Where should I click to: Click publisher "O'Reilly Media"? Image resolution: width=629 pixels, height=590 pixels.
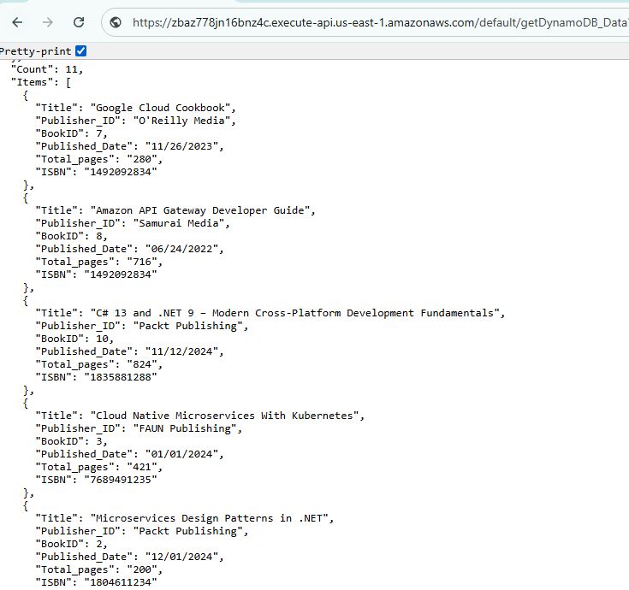[181, 121]
